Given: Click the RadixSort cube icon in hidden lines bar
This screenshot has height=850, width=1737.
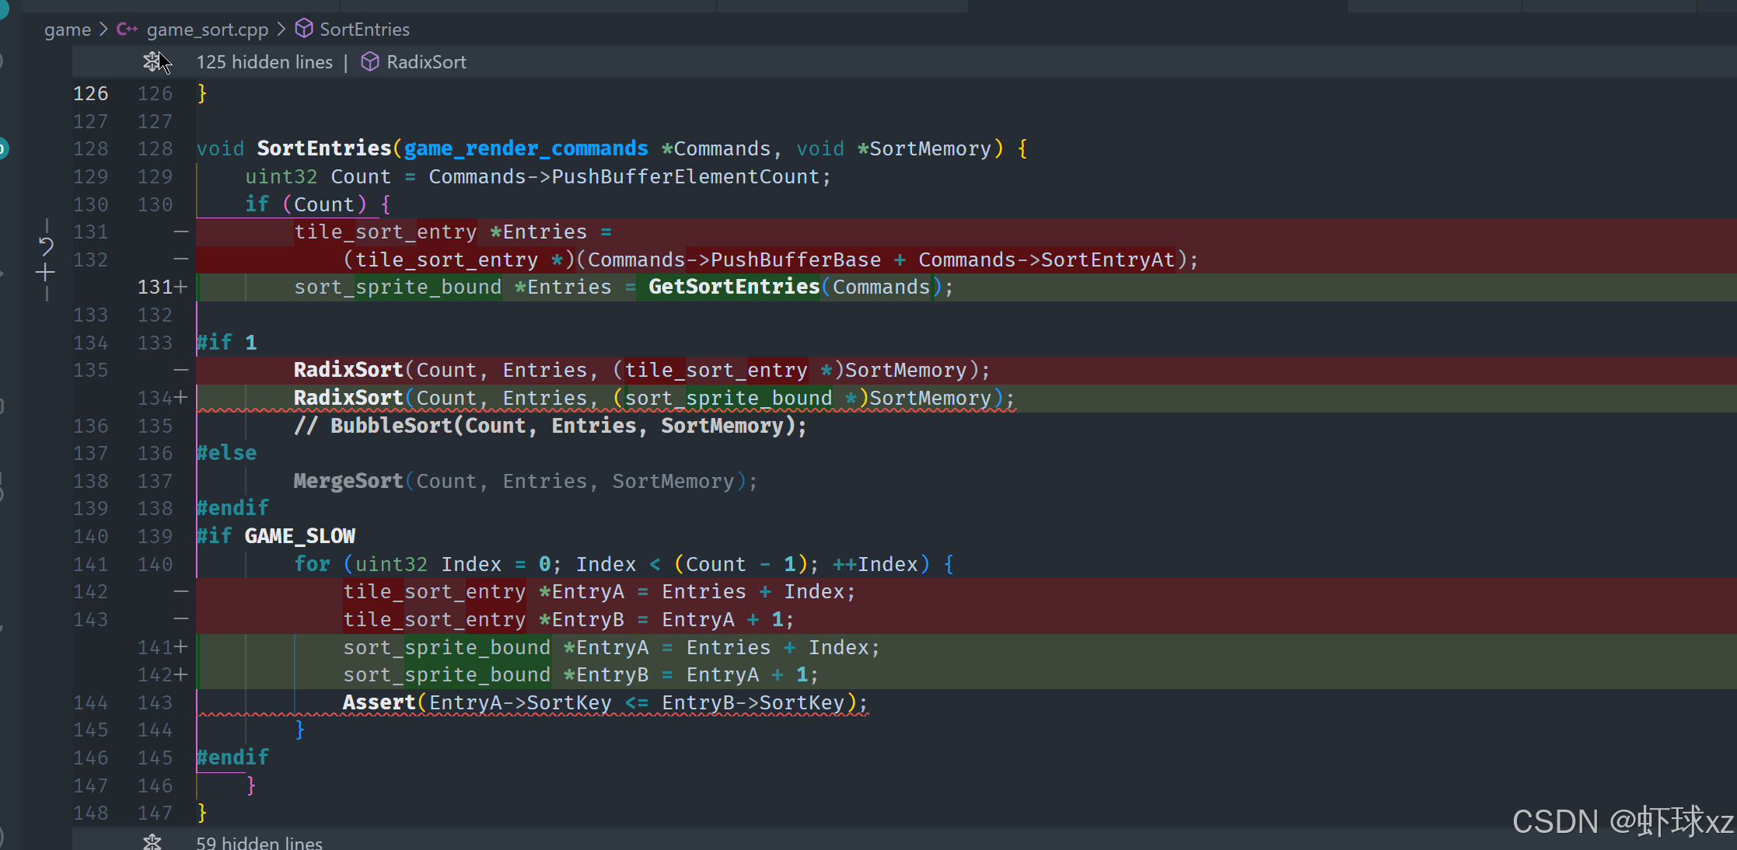Looking at the screenshot, I should (x=370, y=62).
